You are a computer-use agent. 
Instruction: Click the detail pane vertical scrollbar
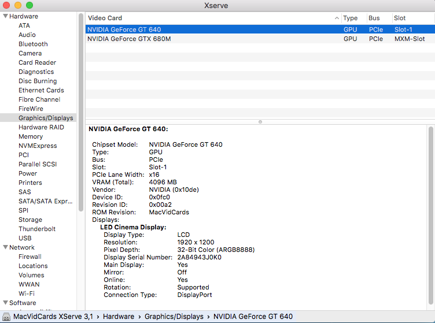pyautogui.click(x=430, y=216)
